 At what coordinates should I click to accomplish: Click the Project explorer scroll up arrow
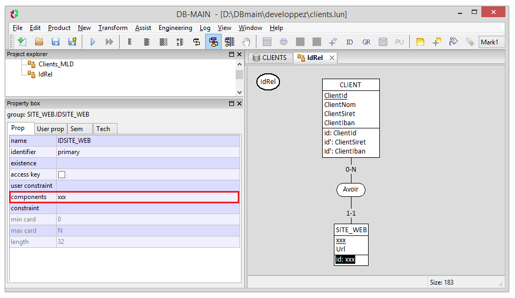click(x=239, y=64)
